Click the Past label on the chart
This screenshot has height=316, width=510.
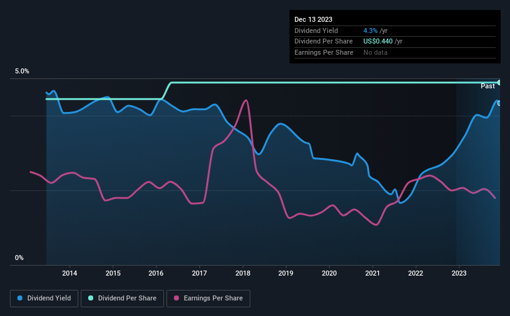(488, 86)
